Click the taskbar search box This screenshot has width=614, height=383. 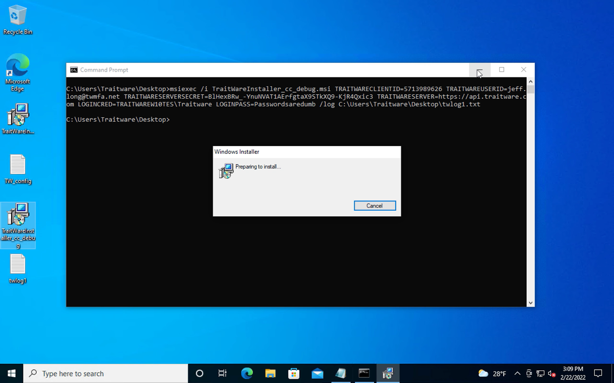point(106,373)
